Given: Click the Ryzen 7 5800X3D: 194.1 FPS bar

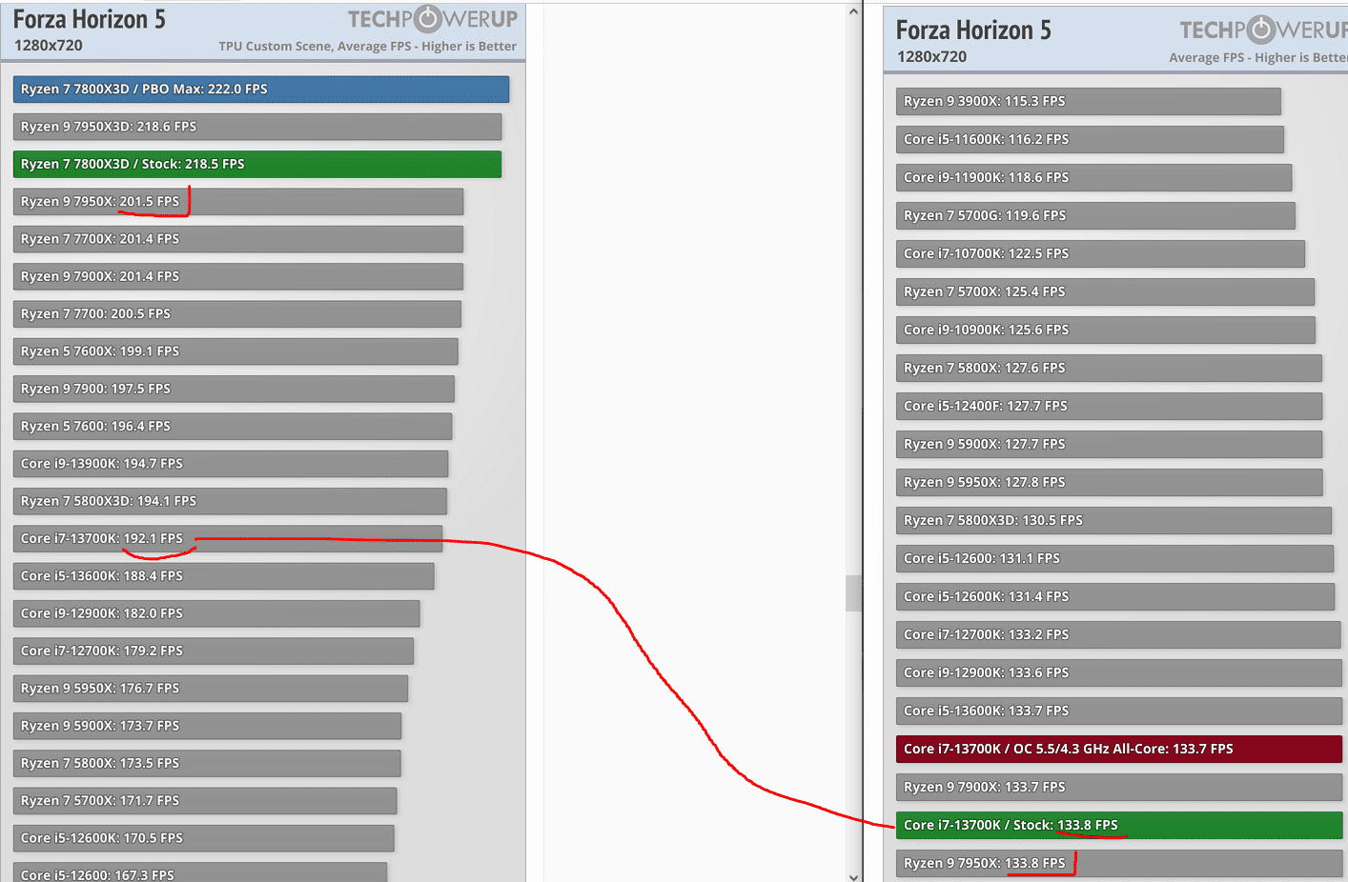Looking at the screenshot, I should (x=230, y=501).
